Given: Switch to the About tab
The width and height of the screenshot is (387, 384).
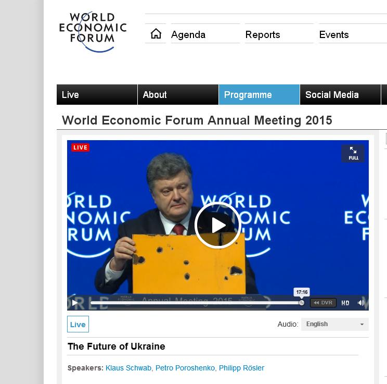Looking at the screenshot, I should click(178, 95).
